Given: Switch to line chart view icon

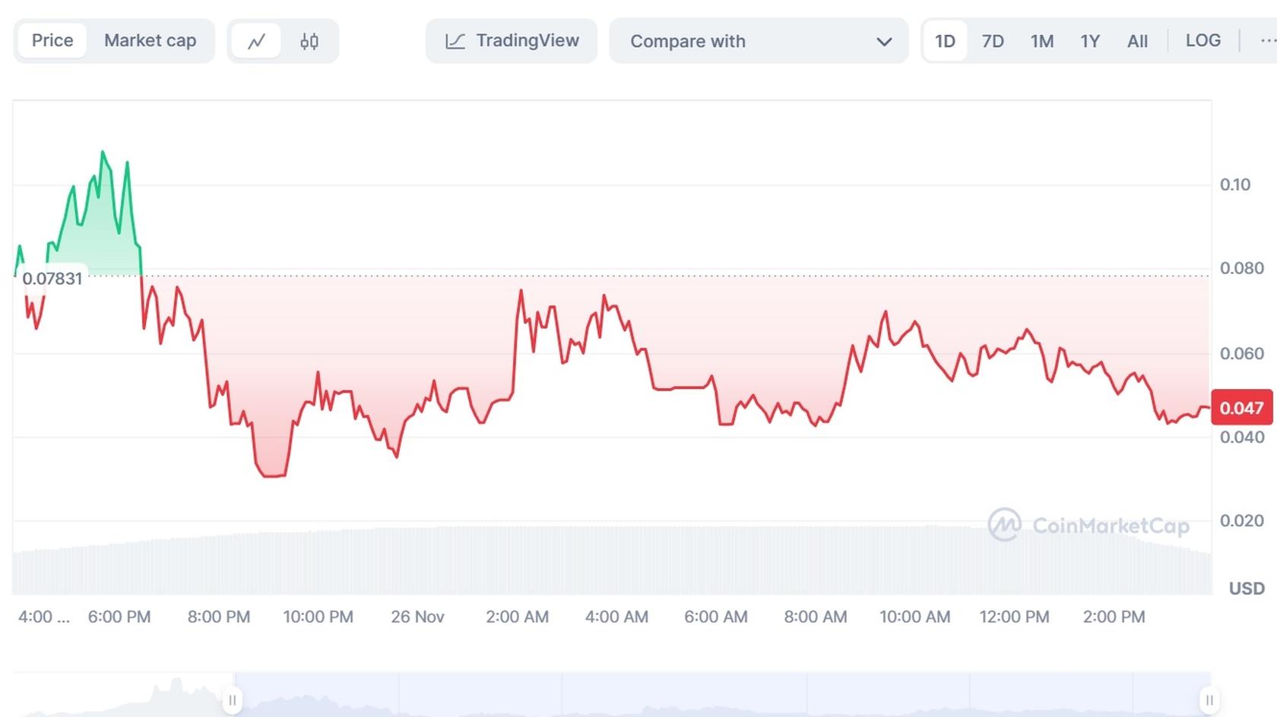Looking at the screenshot, I should pos(256,41).
